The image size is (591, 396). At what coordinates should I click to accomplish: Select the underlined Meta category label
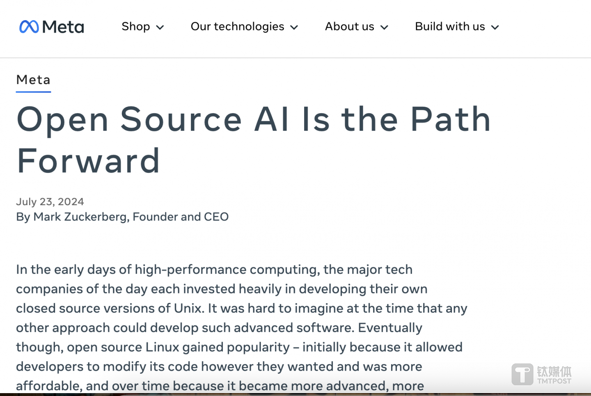[x=33, y=80]
